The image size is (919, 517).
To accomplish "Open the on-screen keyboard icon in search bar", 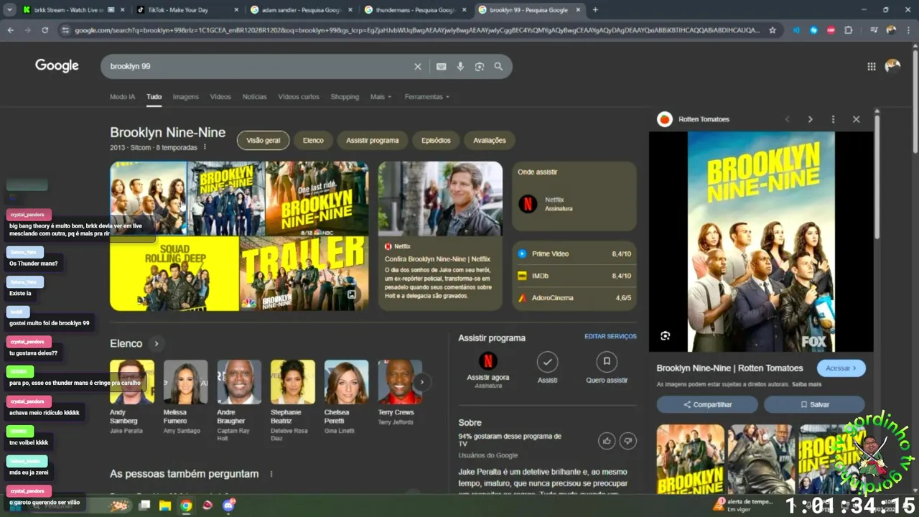I will 441,66.
